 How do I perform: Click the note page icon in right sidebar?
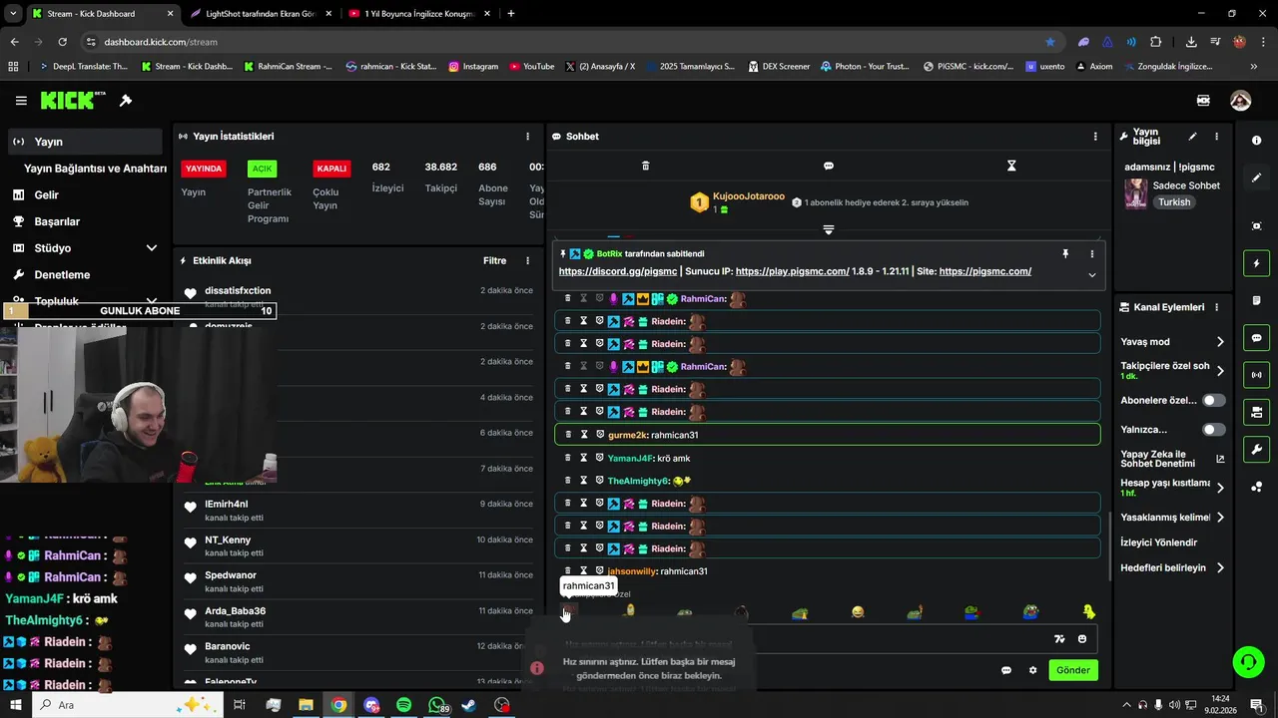point(1256,301)
